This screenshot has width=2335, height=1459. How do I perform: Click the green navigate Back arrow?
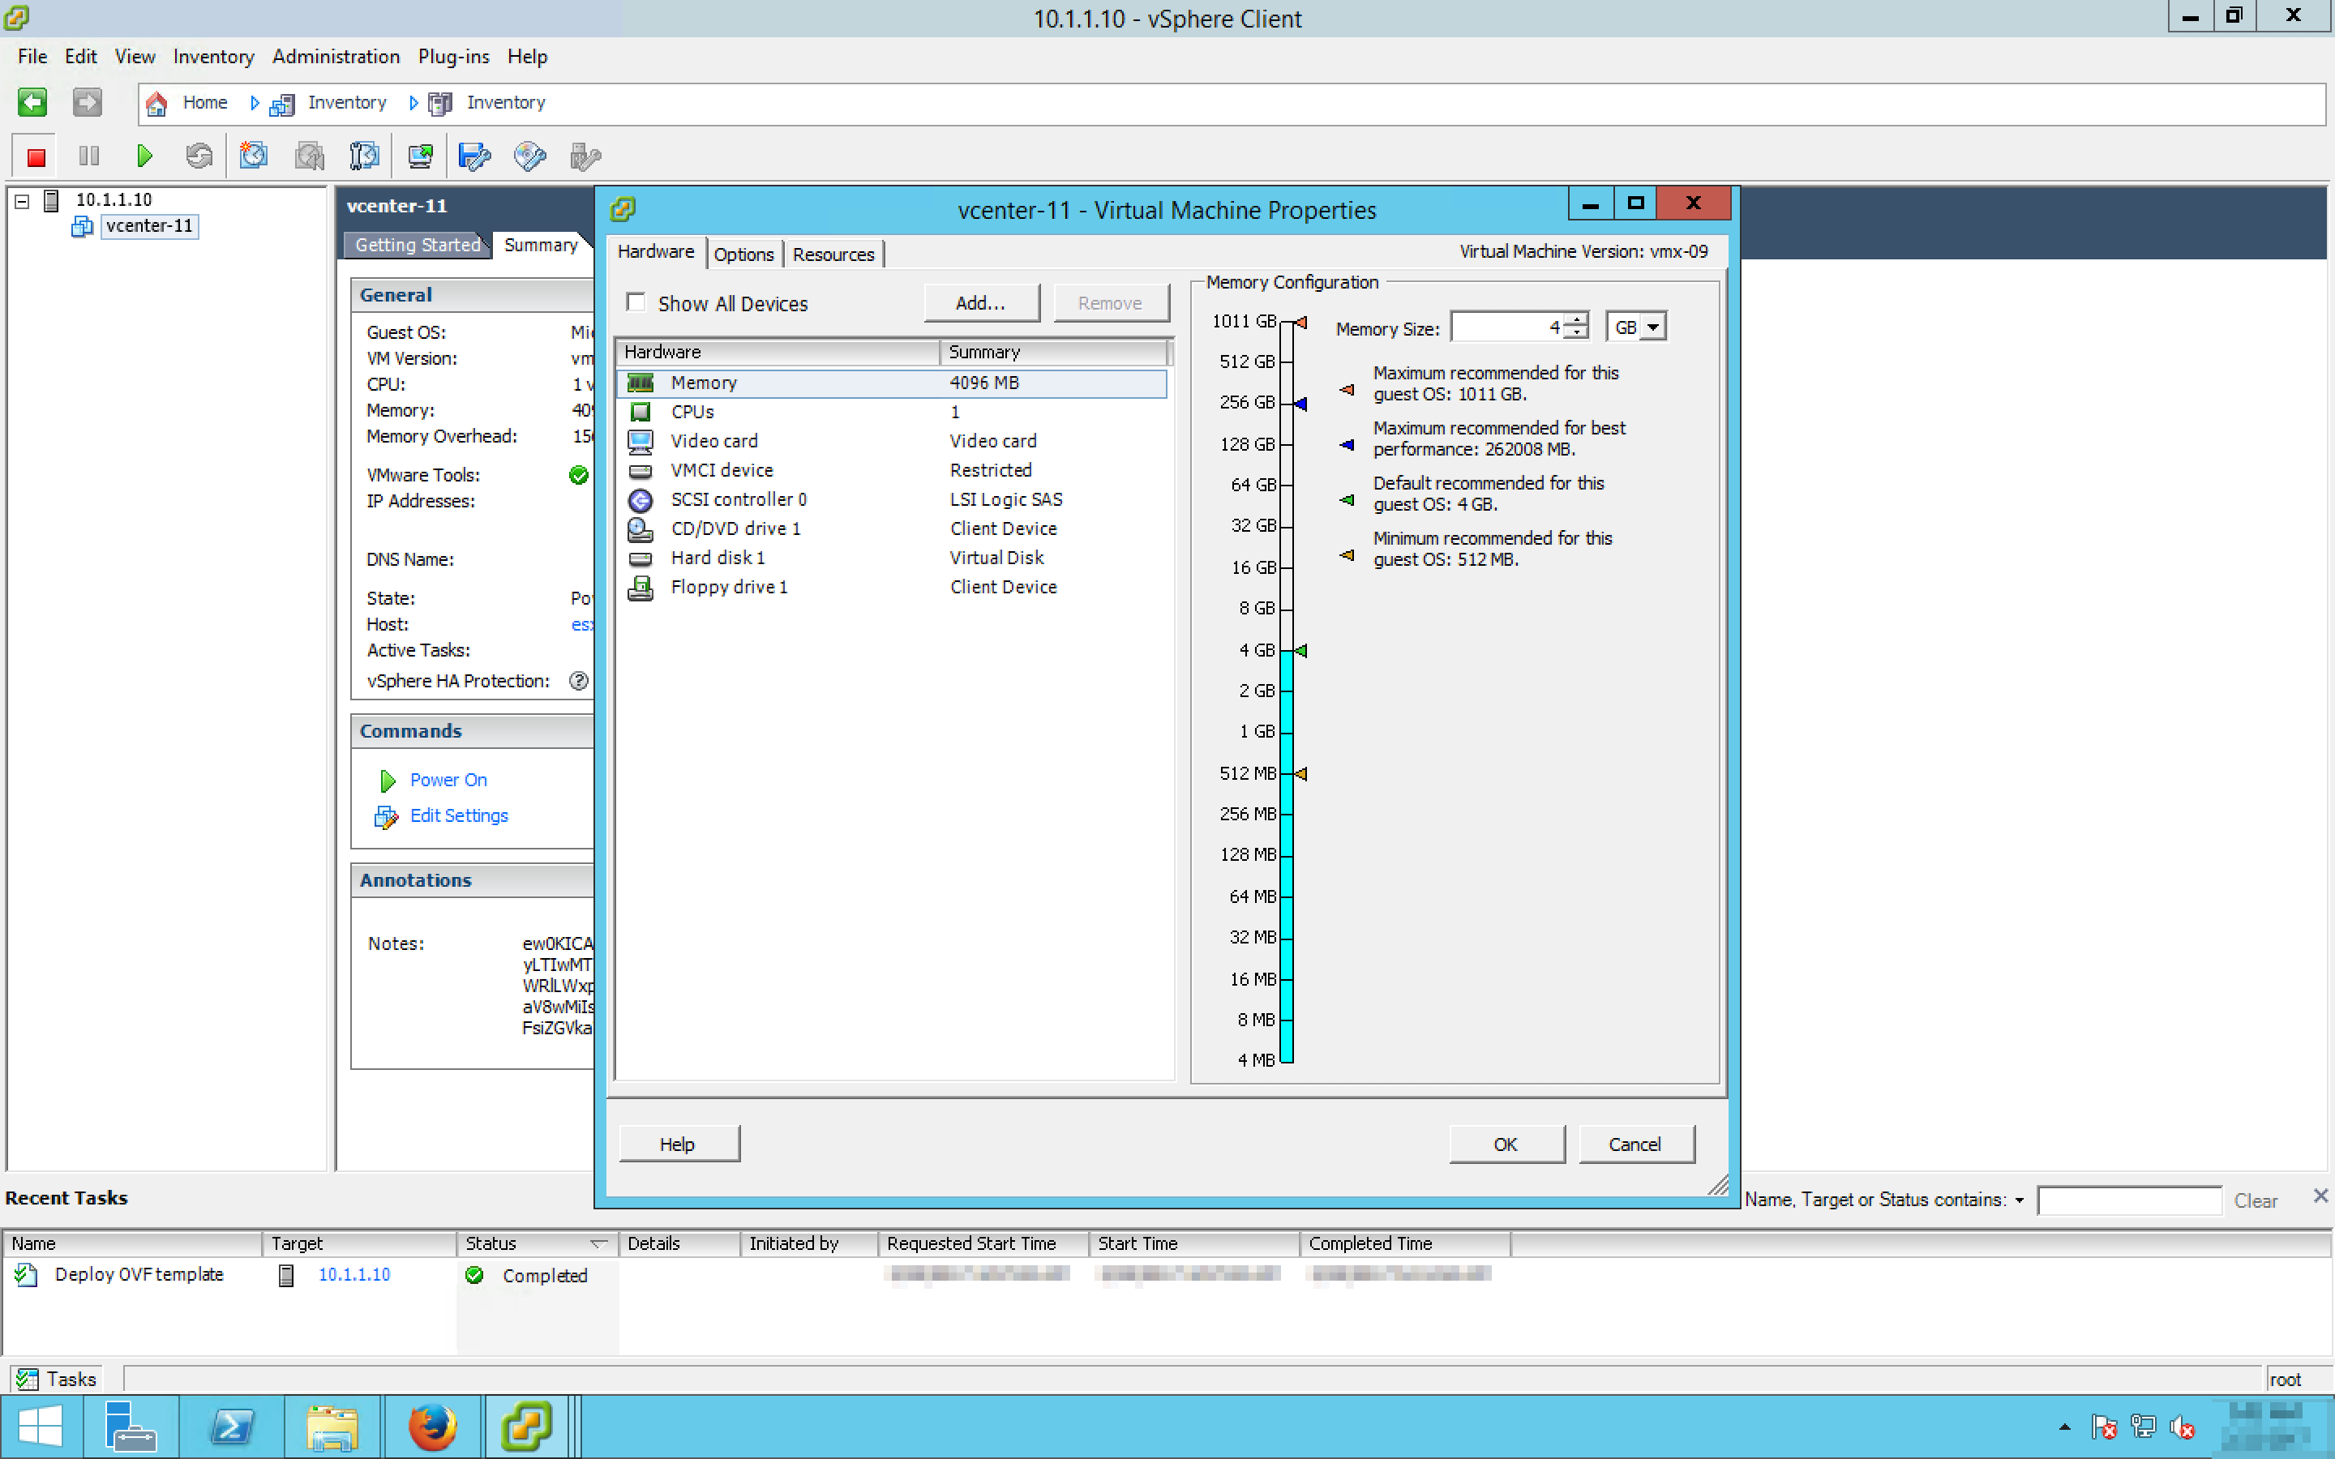[32, 102]
